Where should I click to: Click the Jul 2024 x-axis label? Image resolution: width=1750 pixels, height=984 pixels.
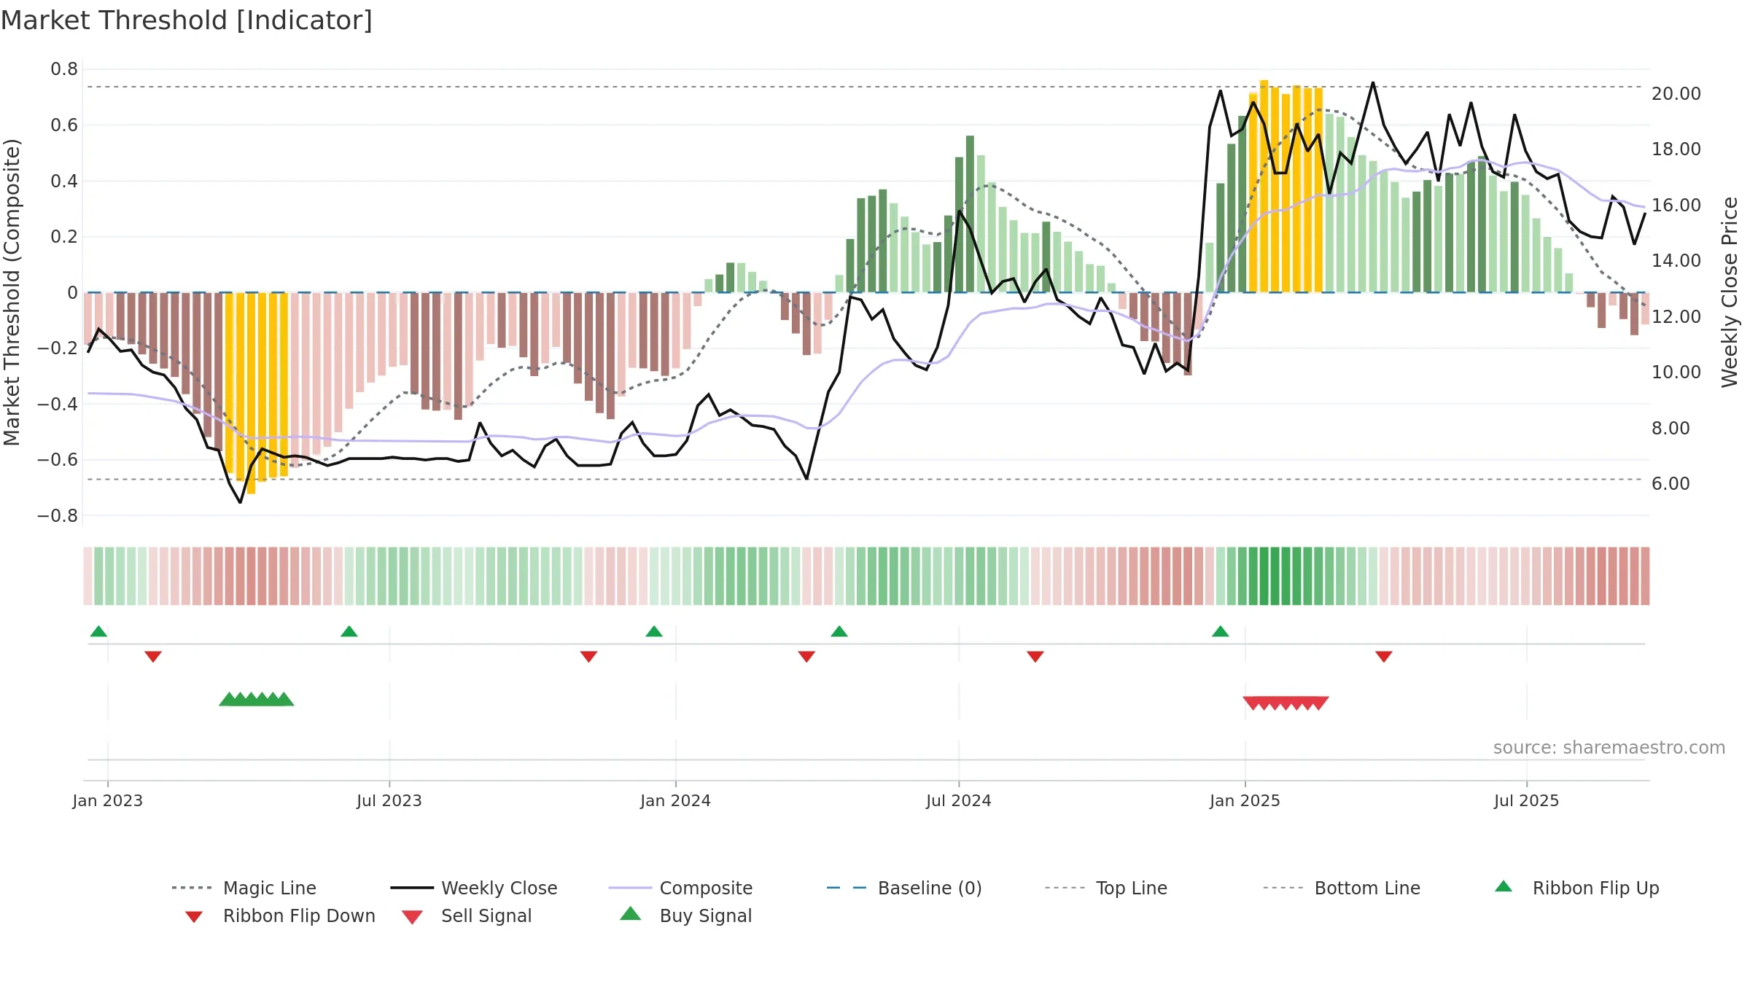click(x=959, y=800)
